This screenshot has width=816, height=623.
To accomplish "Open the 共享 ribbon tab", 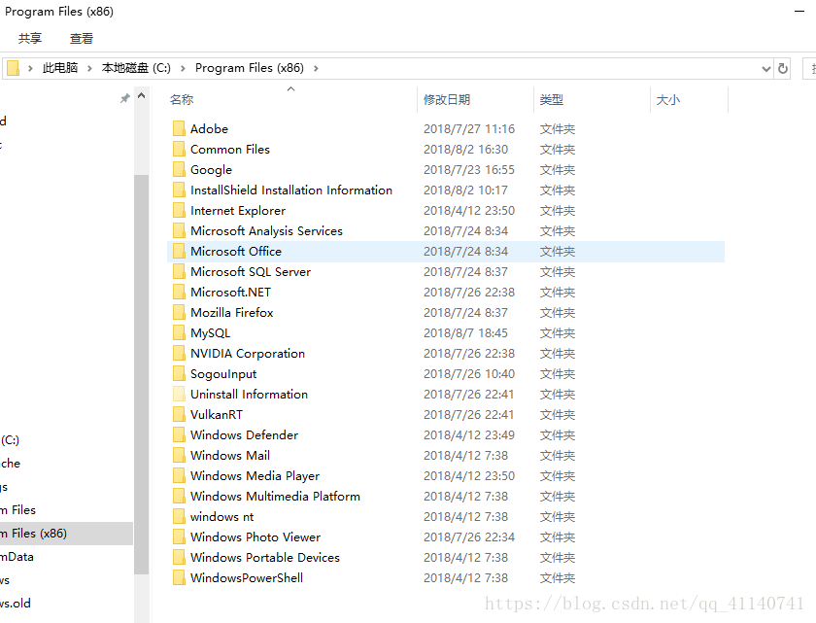I will tap(30, 39).
